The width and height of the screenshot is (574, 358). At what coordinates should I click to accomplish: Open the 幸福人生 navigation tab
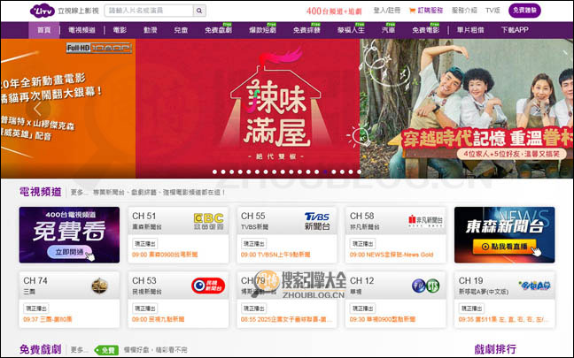[x=351, y=30]
